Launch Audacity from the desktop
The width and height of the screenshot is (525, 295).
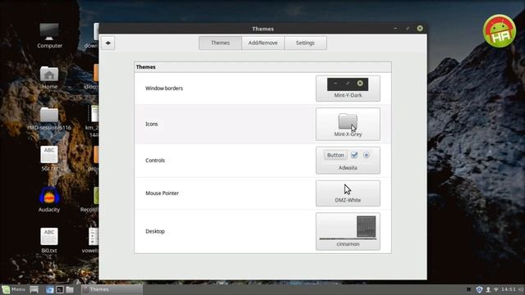click(x=49, y=200)
